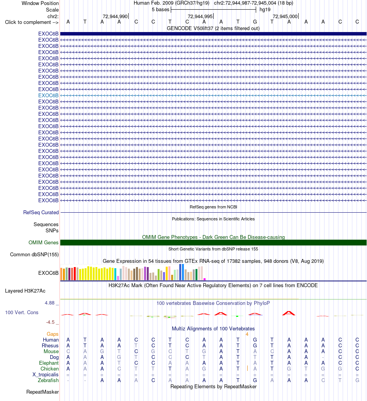Image resolution: width=367 pixels, height=401 pixels.
Task: Select the highlighted light-blue EXOC6B transcript label
Action: tap(48, 95)
